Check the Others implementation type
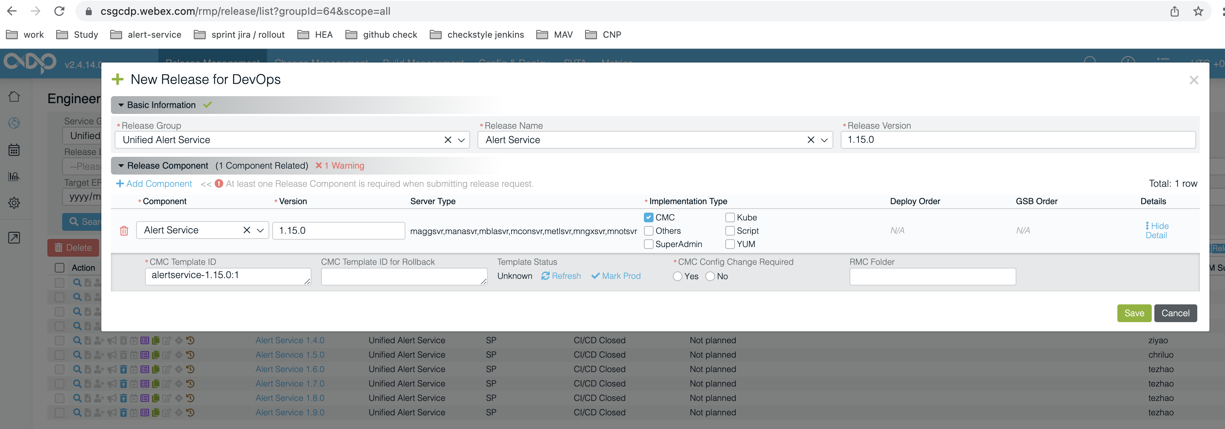The image size is (1225, 429). 649,231
